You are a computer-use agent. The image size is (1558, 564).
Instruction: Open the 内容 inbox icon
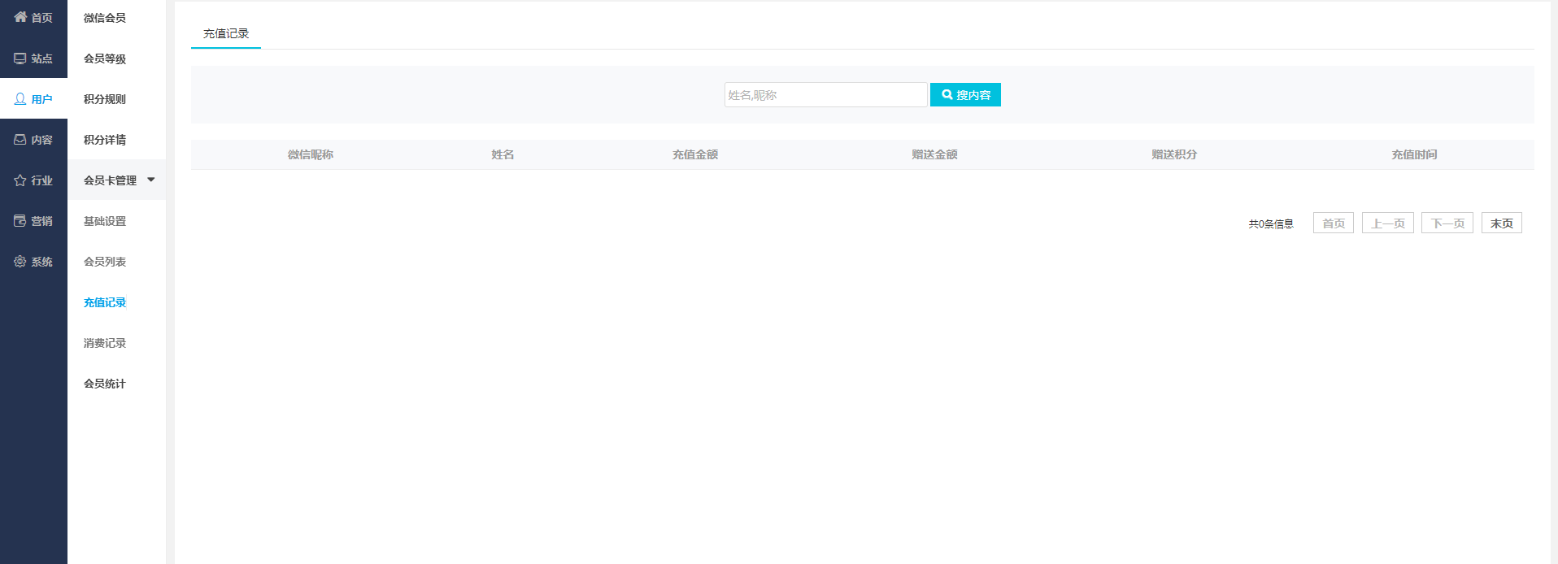(20, 140)
